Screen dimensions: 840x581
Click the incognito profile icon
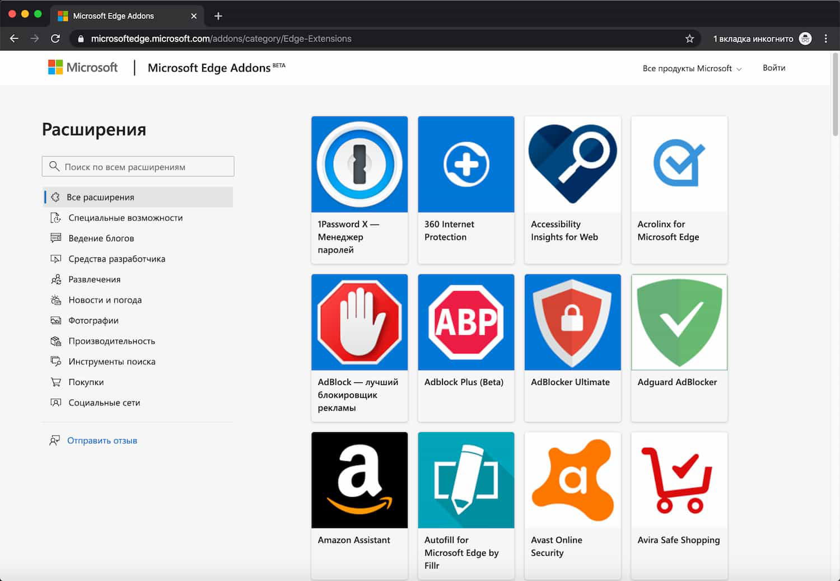[805, 39]
